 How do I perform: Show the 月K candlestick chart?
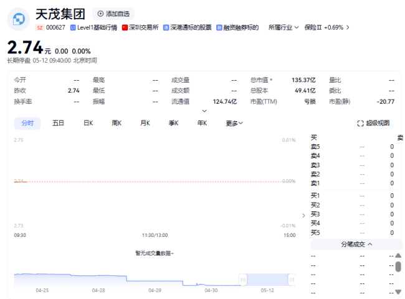tap(145, 123)
